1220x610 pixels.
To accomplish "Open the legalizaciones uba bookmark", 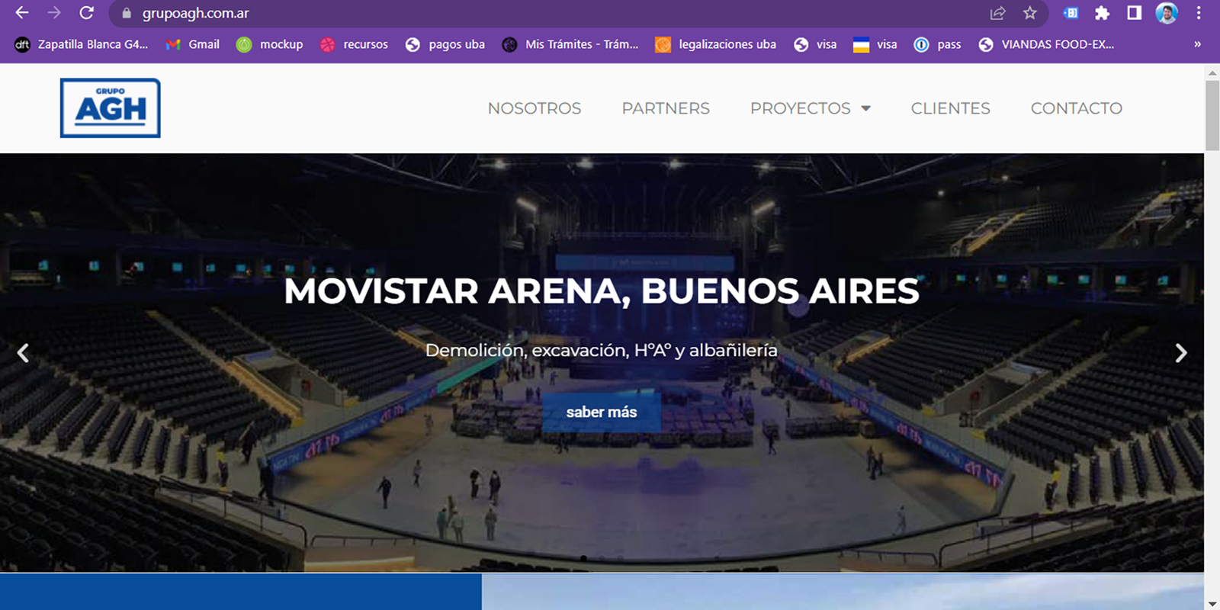I will tap(716, 44).
